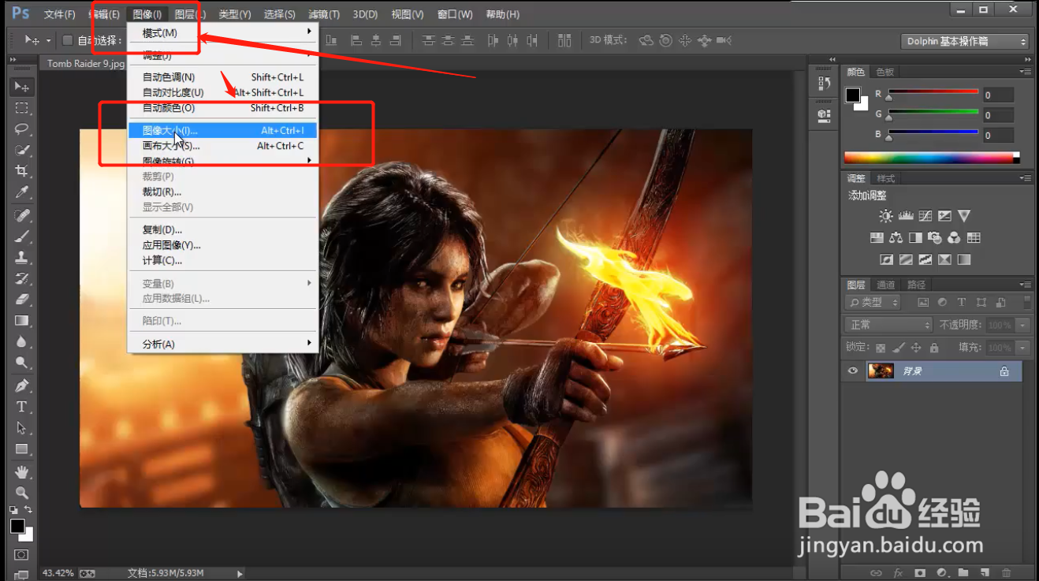Add an Invert adjustment

(886, 259)
